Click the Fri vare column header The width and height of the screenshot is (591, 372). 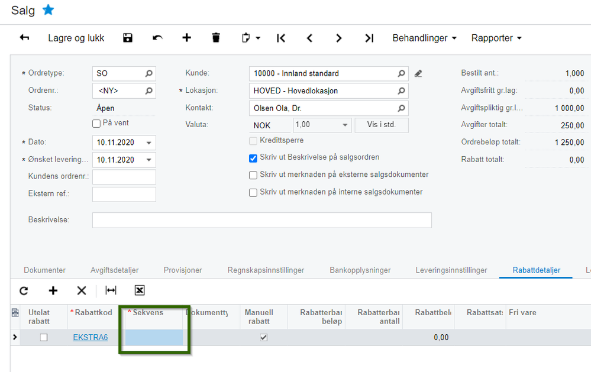[x=522, y=312]
